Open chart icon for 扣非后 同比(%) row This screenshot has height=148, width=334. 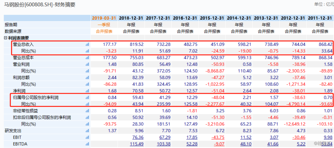[87, 124]
